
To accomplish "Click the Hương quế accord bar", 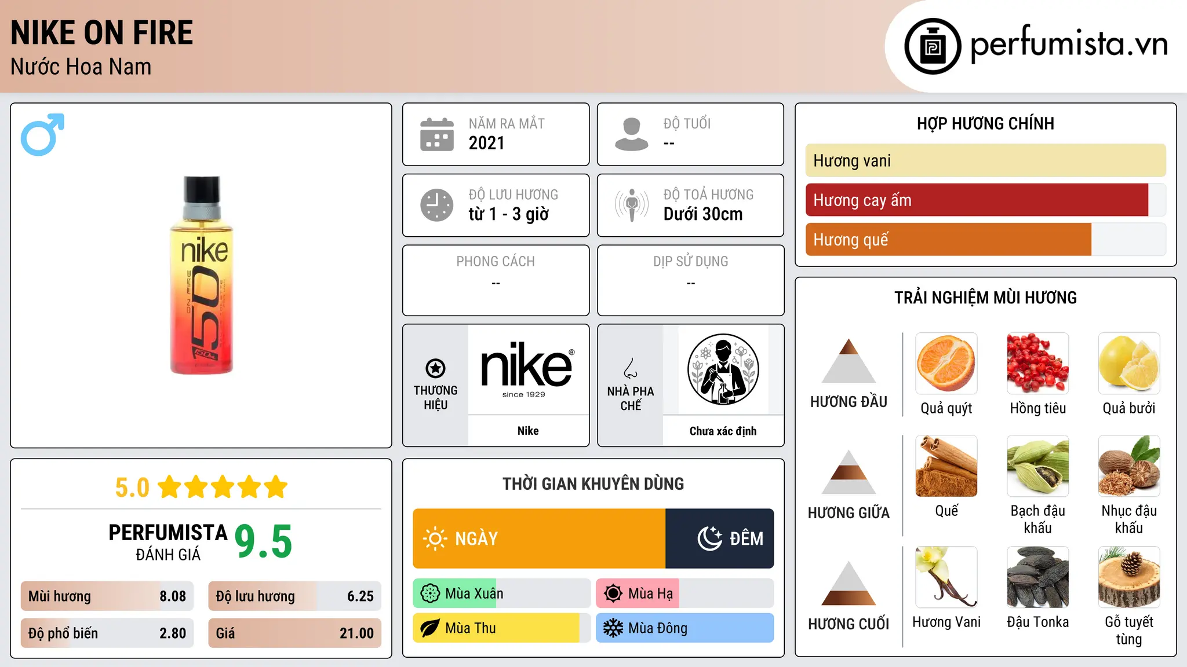I will click(985, 239).
